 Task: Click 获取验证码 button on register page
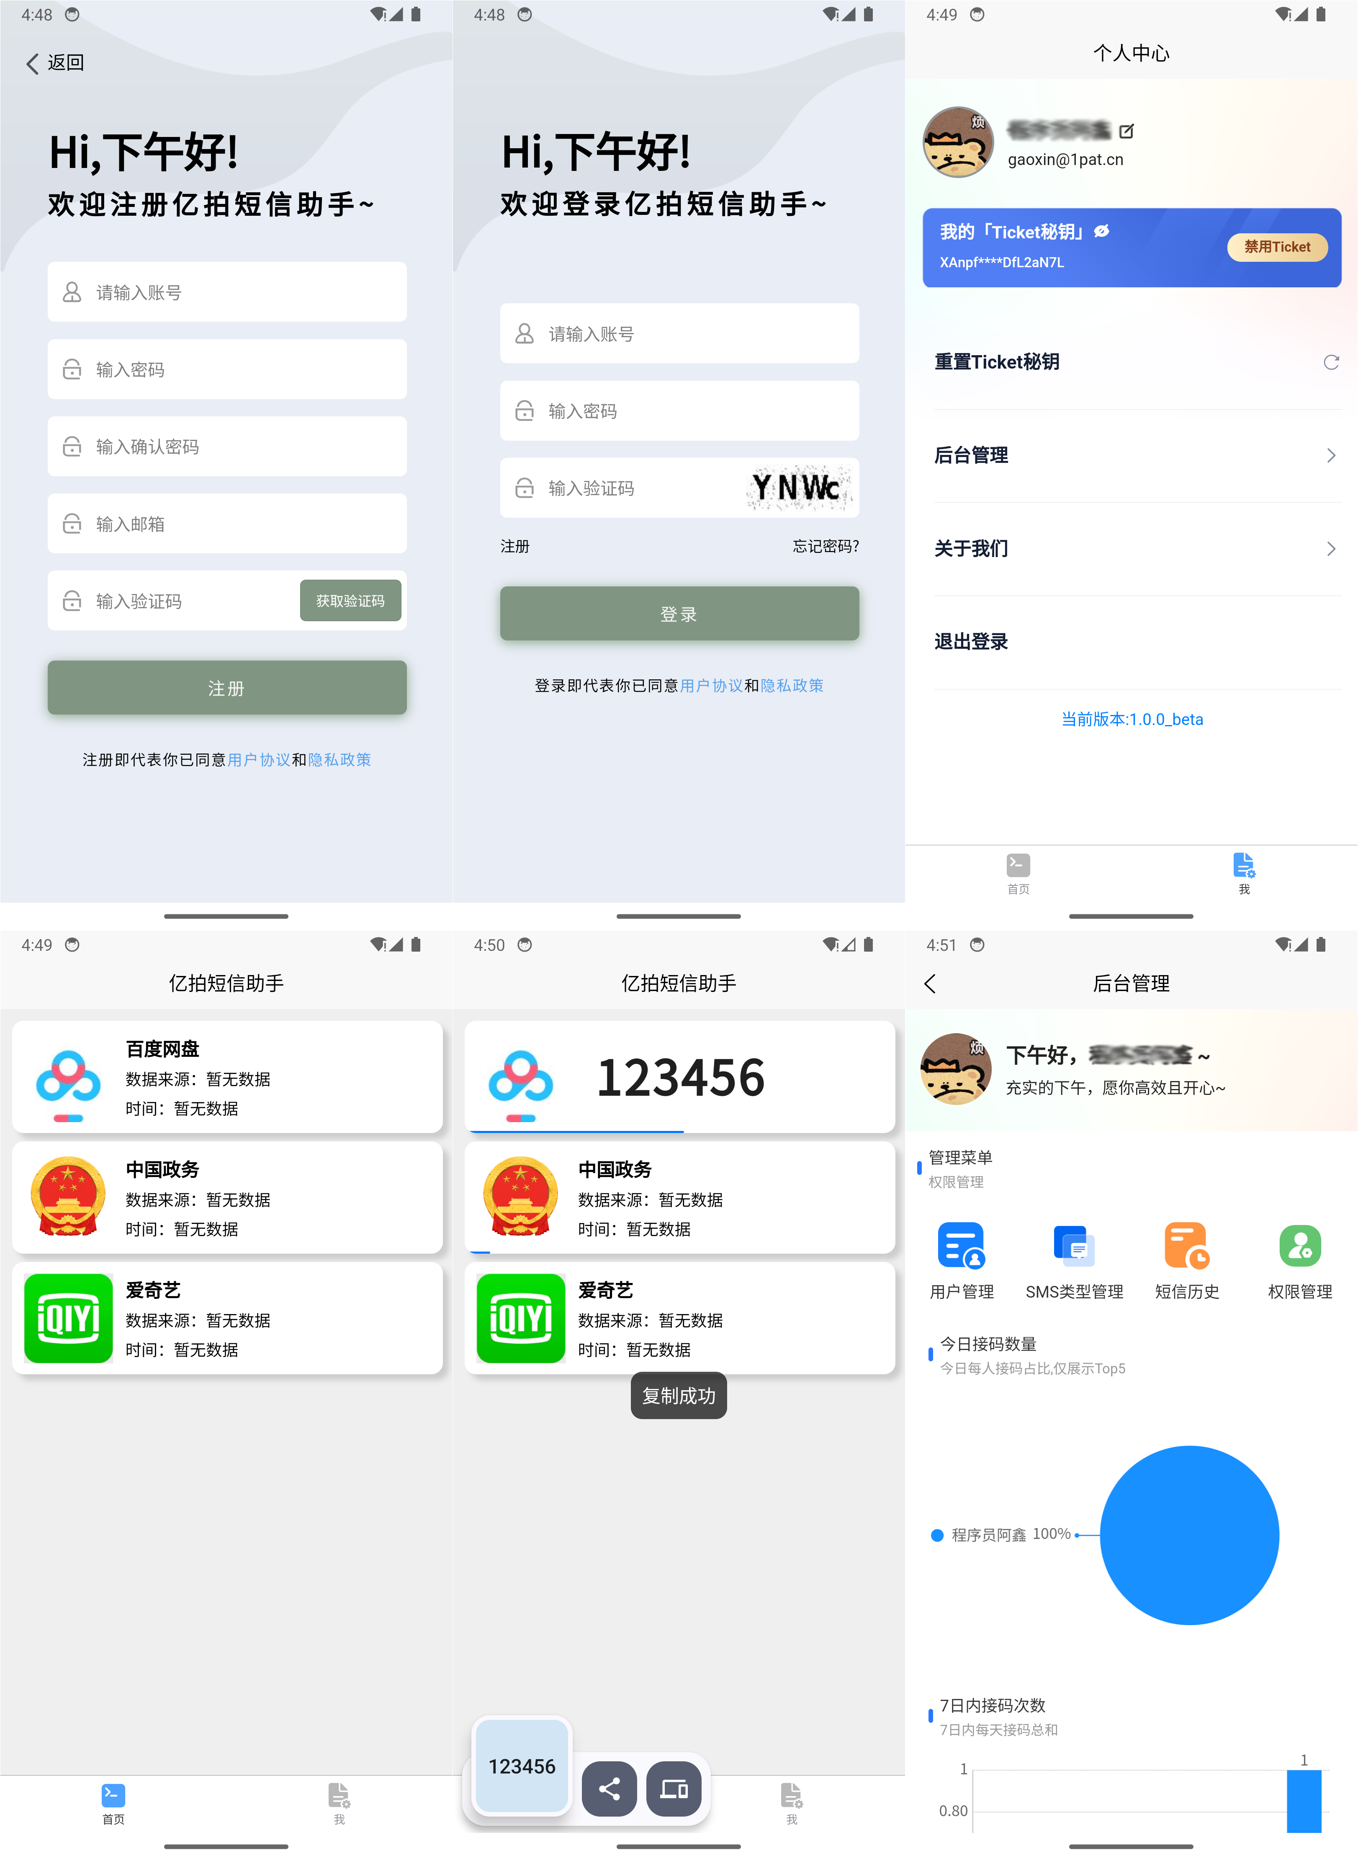[351, 600]
